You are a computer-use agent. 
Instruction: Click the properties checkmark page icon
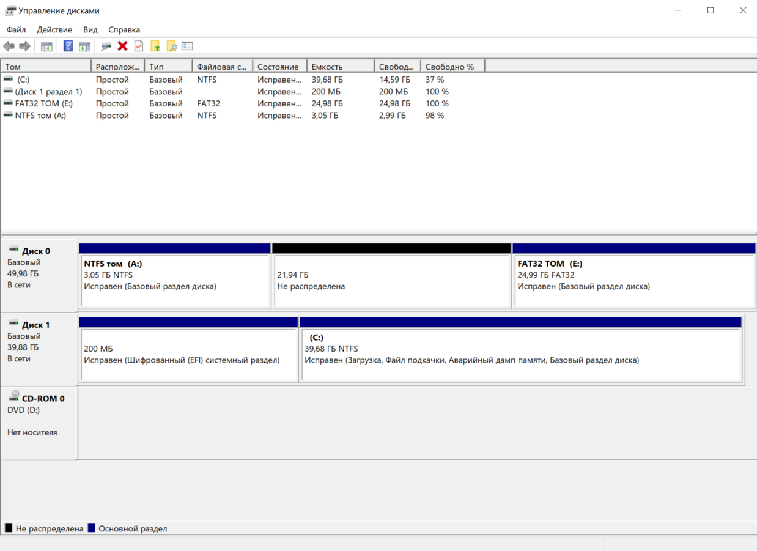[x=139, y=46]
